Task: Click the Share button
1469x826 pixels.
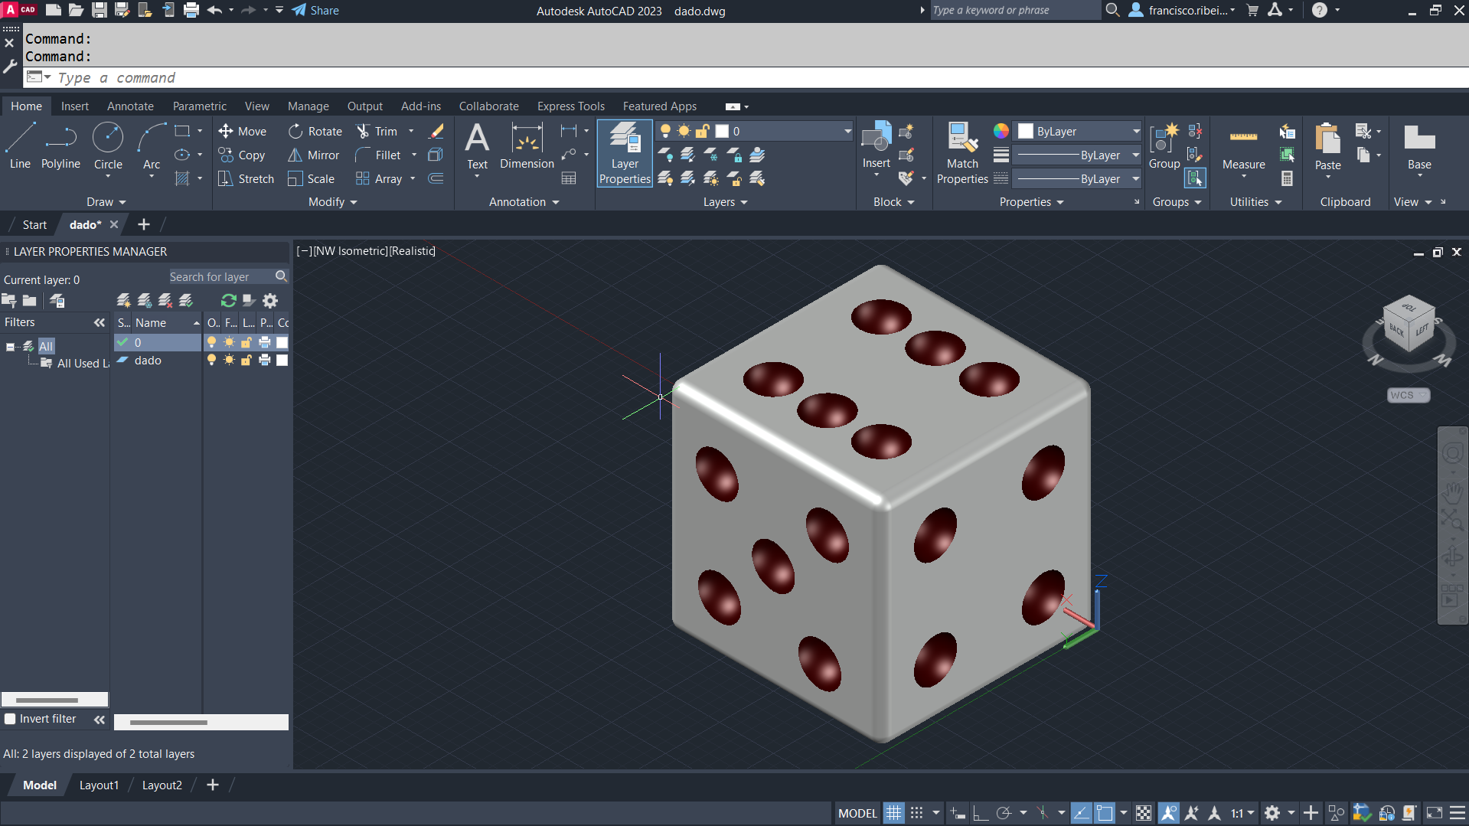Action: (315, 11)
